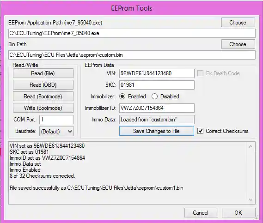Click the Read (File) button
The width and height of the screenshot is (263, 223).
coord(43,73)
